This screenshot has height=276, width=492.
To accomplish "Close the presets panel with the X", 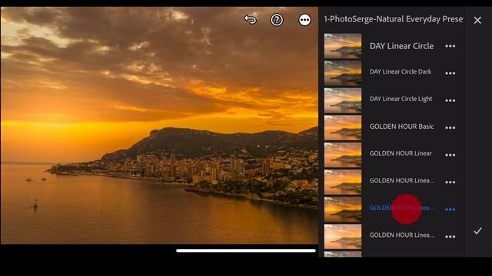I will point(477,21).
